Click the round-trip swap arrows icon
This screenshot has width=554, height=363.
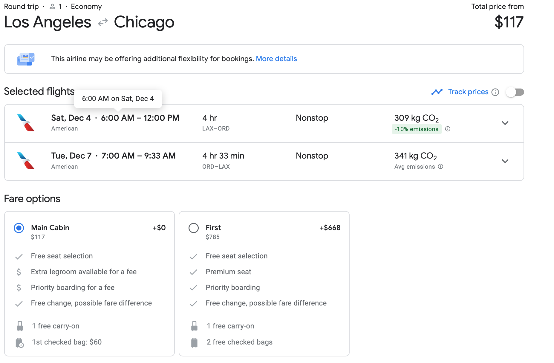[x=103, y=22]
